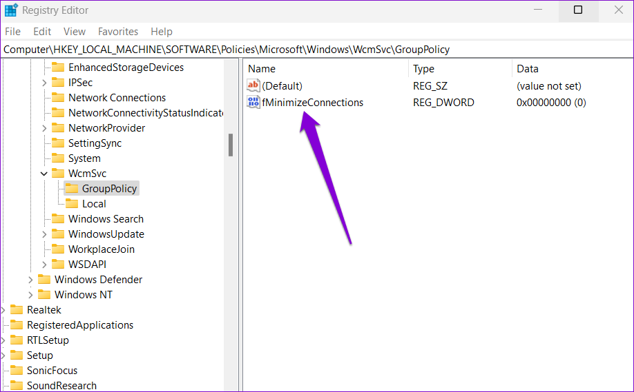Click the 0x00000000 (0) data cell
This screenshot has width=634, height=392.
point(551,103)
